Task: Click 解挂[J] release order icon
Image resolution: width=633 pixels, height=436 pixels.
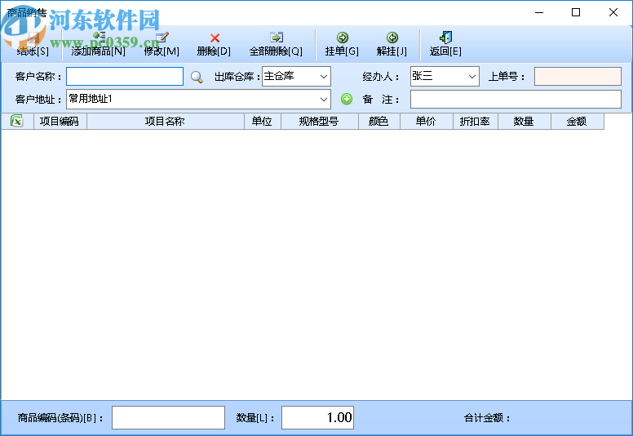Action: (392, 38)
